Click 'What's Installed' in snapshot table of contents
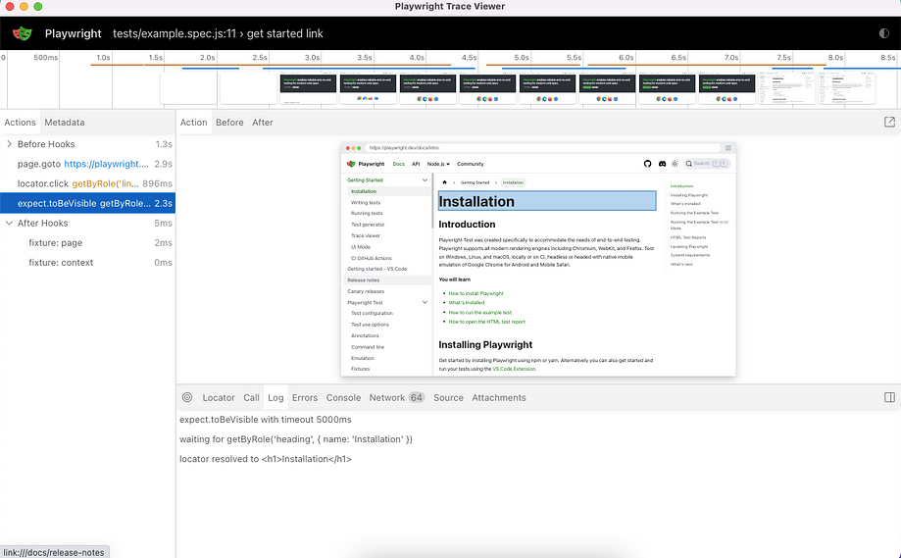The image size is (901, 558). click(685, 203)
